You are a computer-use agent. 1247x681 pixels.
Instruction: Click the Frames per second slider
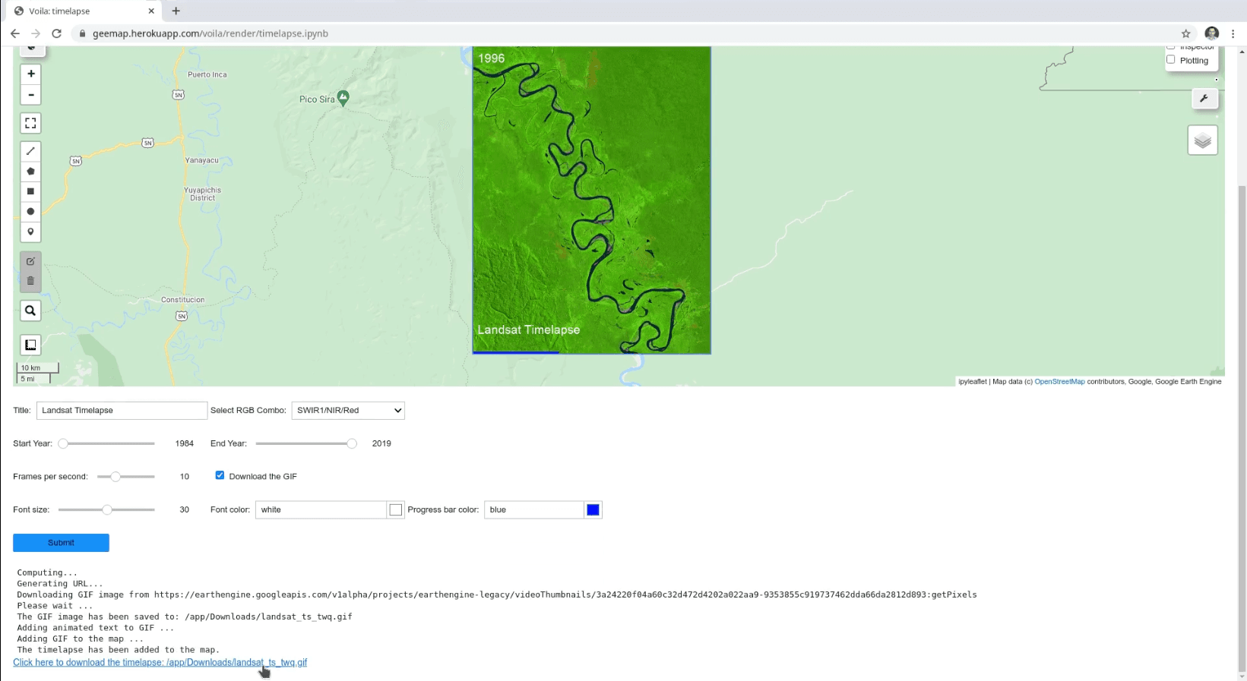click(125, 477)
